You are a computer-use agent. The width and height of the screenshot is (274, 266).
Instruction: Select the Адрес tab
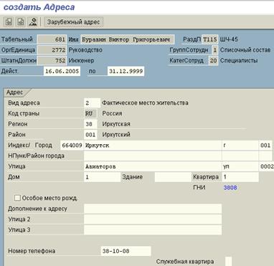(15, 92)
